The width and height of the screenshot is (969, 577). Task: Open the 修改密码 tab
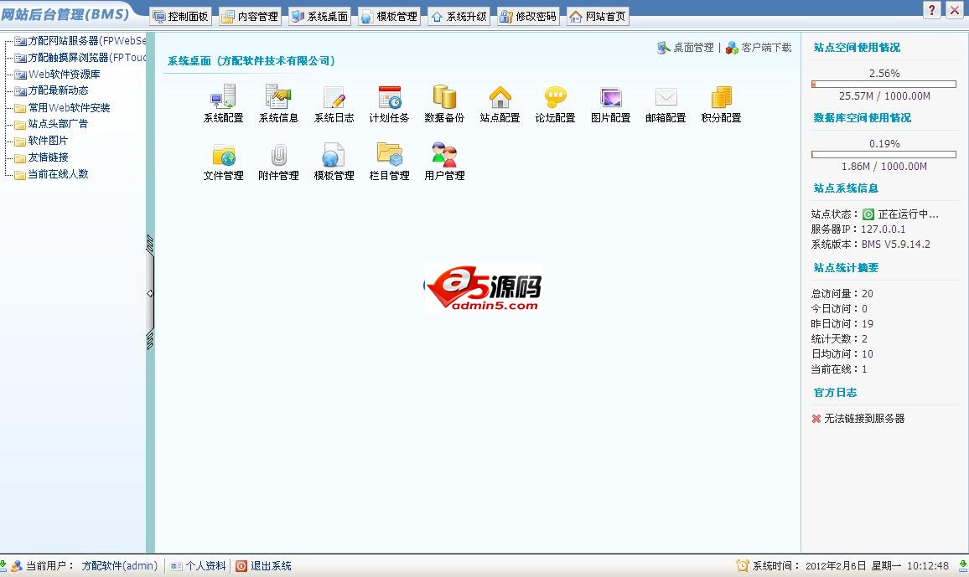coord(528,17)
